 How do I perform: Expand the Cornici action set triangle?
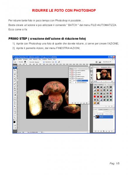click(x=74, y=75)
